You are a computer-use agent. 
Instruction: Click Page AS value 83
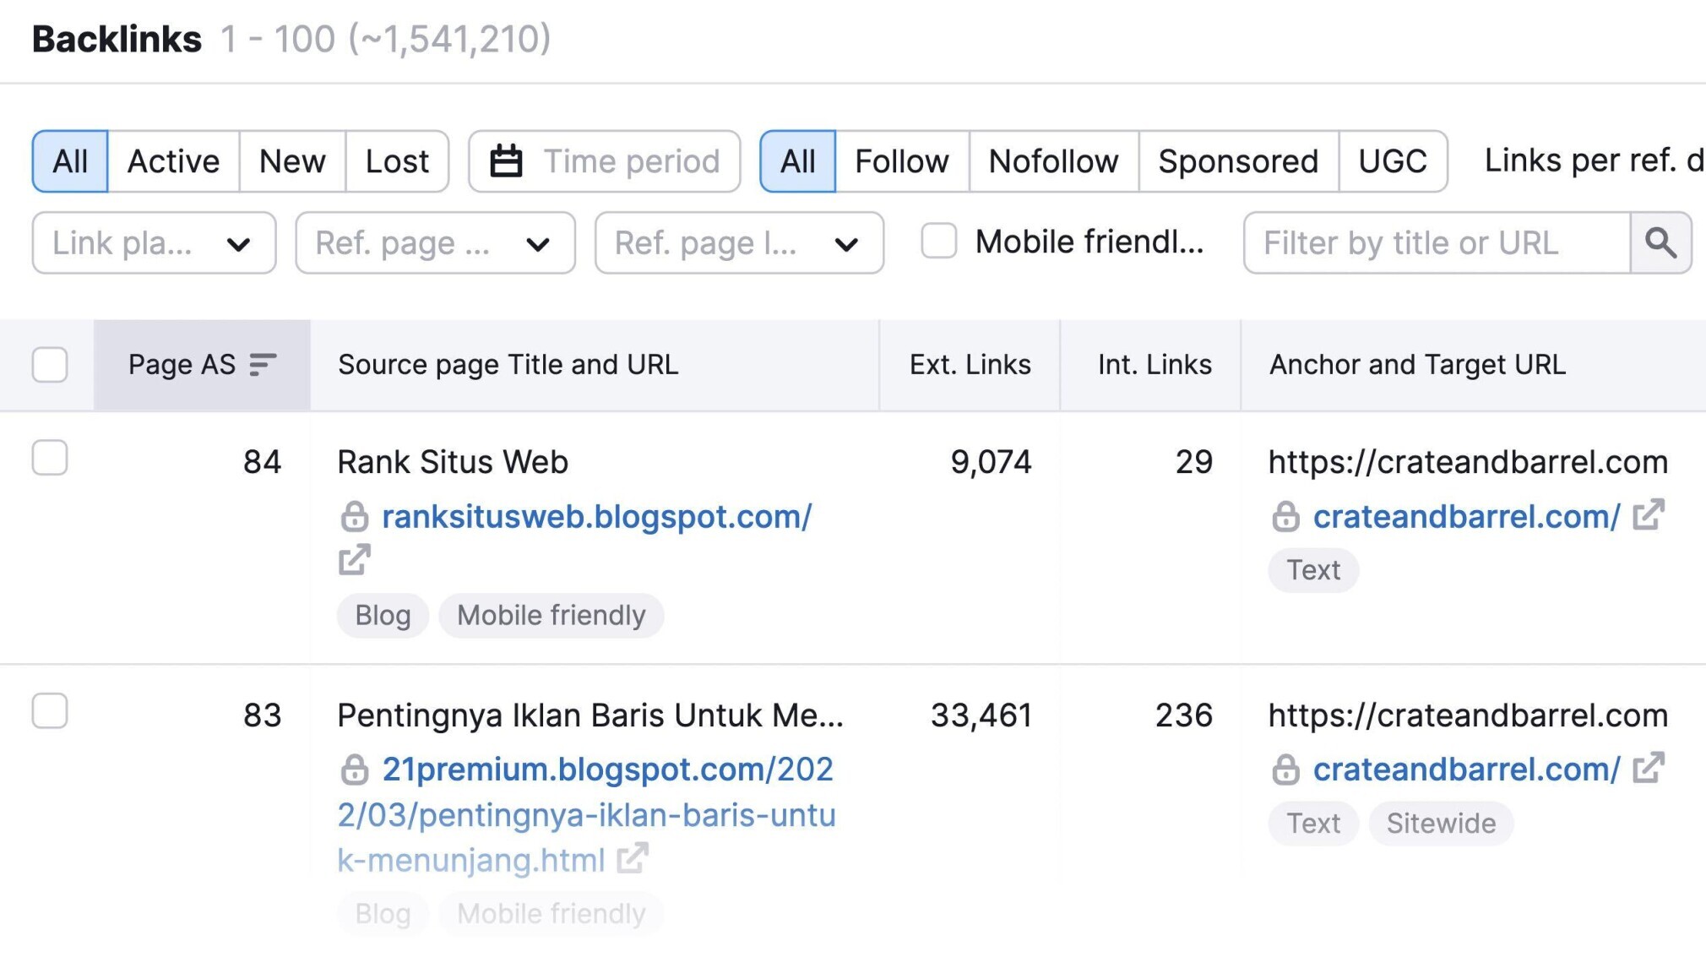pyautogui.click(x=262, y=715)
